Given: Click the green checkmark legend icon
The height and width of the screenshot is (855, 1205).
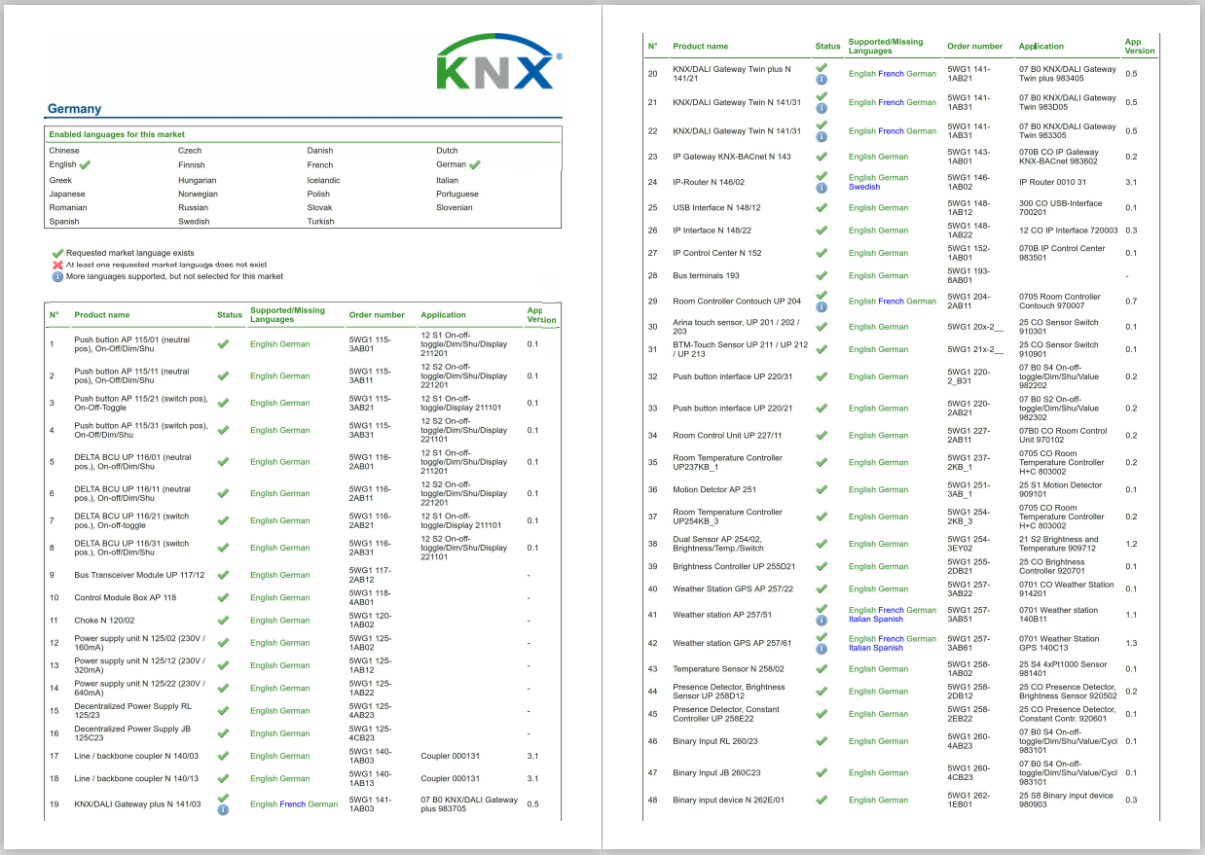Looking at the screenshot, I should point(57,253).
